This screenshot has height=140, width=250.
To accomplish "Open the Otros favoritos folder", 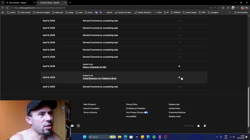I will (x=241, y=12).
